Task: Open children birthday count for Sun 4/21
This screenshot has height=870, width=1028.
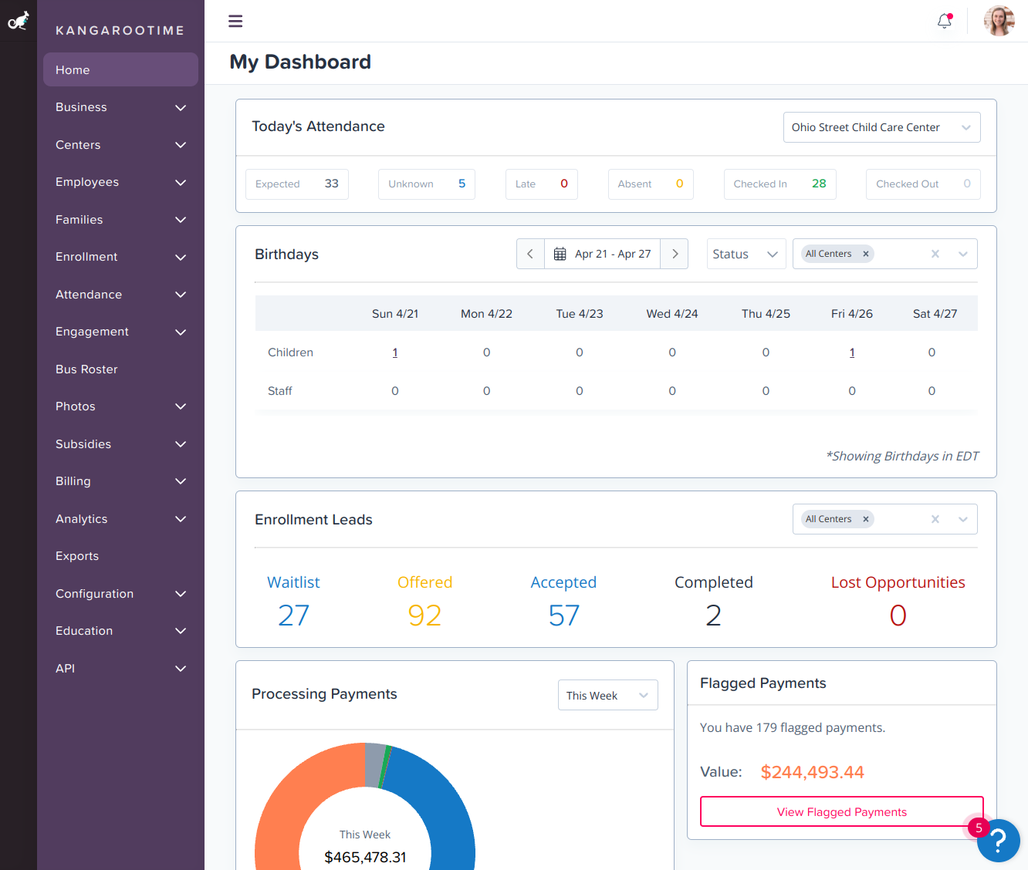Action: [x=395, y=352]
